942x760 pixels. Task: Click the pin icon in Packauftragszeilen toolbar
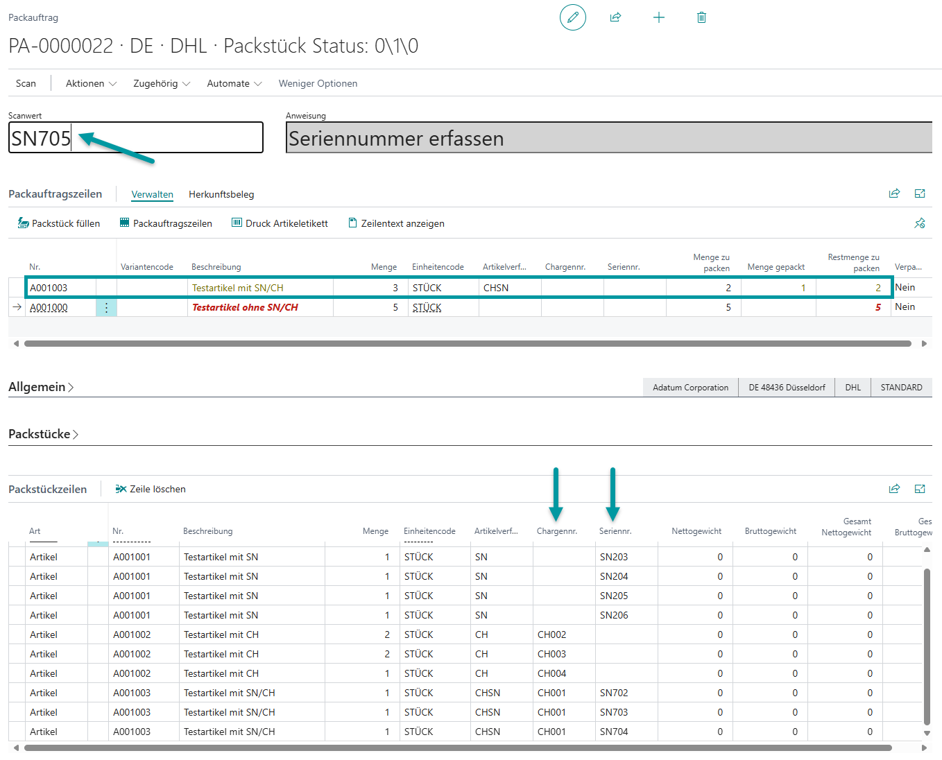[920, 223]
